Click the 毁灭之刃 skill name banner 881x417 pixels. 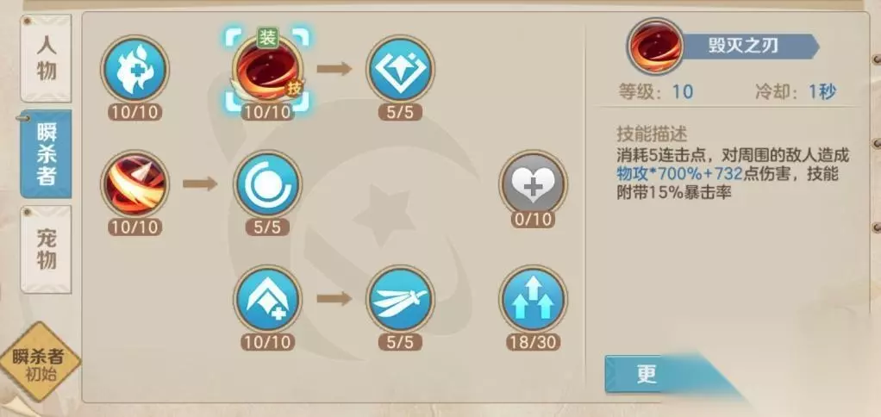pos(751,46)
